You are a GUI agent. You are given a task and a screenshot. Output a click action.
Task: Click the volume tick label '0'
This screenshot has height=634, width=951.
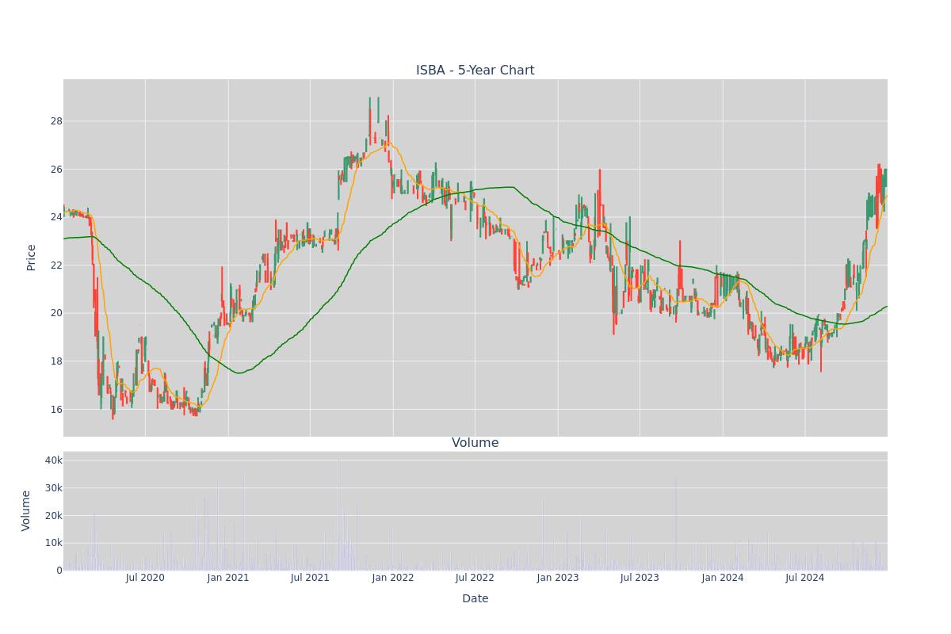click(59, 571)
